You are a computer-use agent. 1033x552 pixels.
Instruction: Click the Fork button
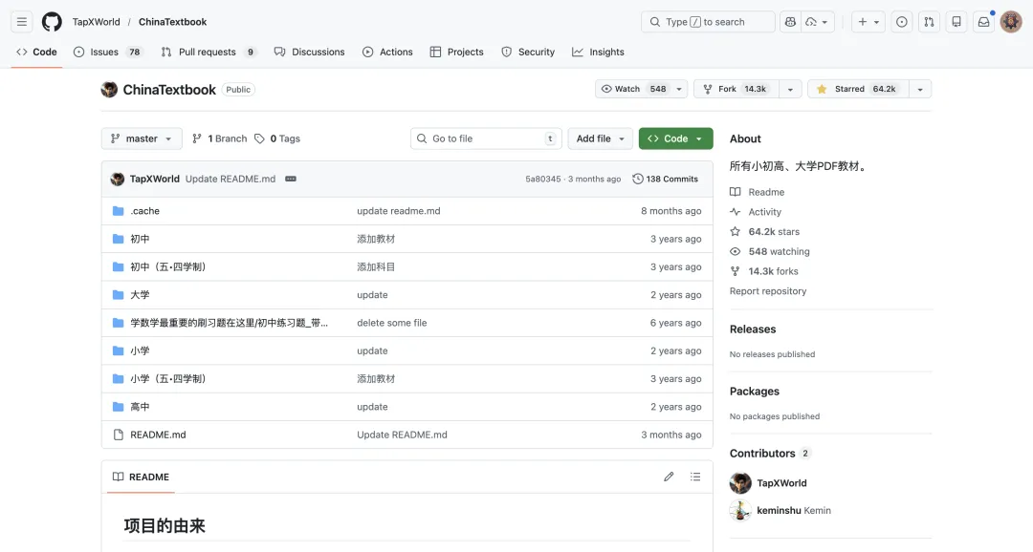736,89
